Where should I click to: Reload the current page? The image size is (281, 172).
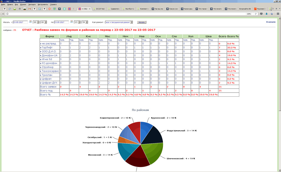pyautogui.click(x=256, y=14)
